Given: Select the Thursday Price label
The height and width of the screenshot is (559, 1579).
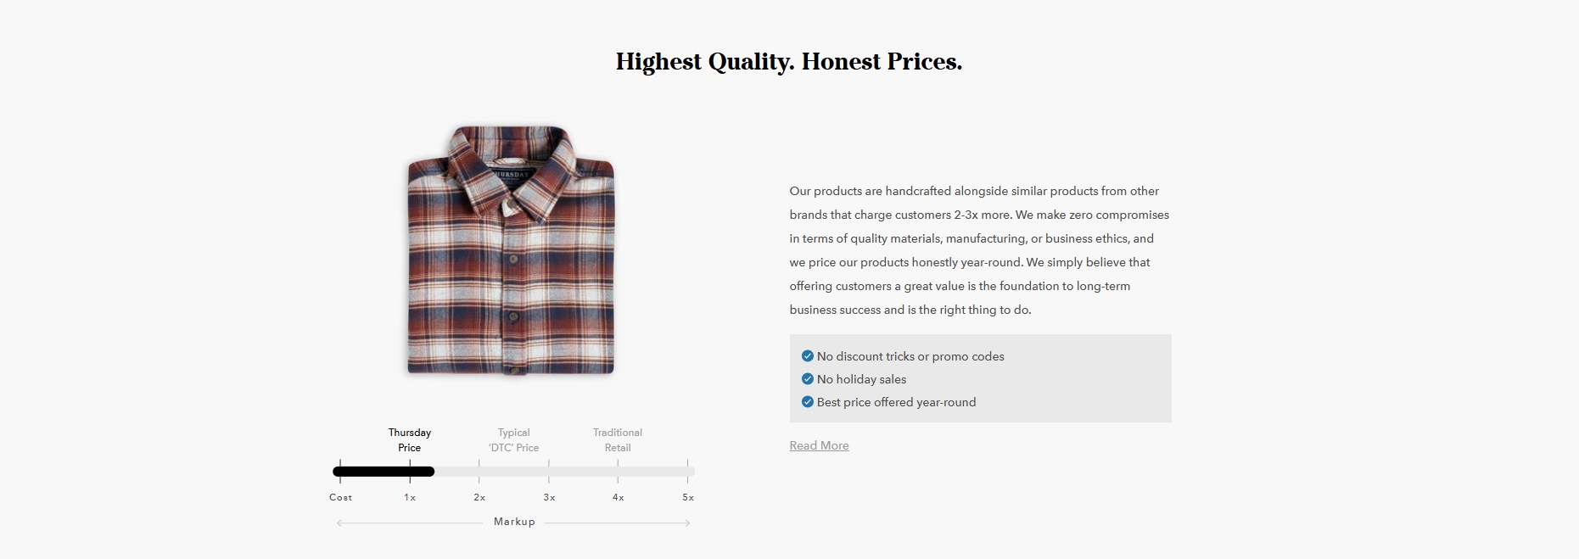Looking at the screenshot, I should [x=410, y=440].
